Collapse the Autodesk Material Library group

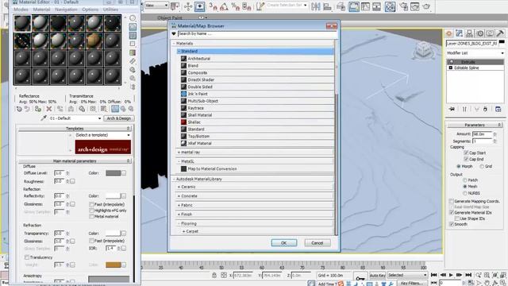click(174, 179)
